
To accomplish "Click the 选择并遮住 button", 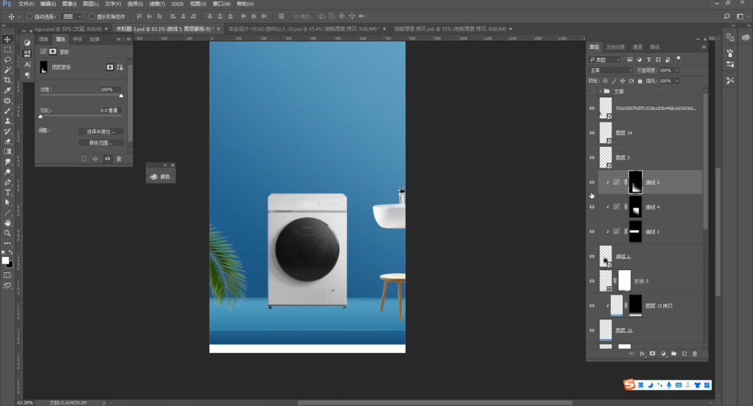I will [x=101, y=132].
